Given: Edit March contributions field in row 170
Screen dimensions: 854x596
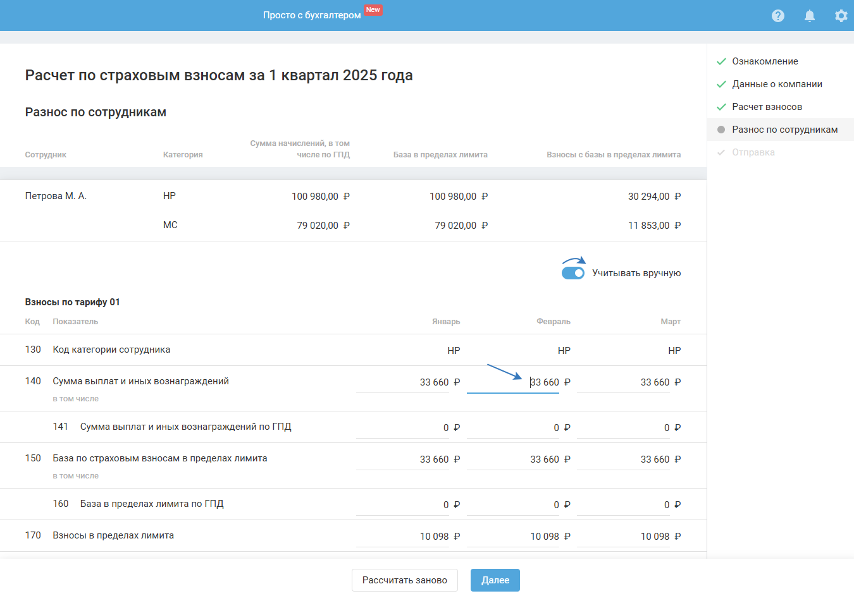Looking at the screenshot, I should tap(623, 537).
